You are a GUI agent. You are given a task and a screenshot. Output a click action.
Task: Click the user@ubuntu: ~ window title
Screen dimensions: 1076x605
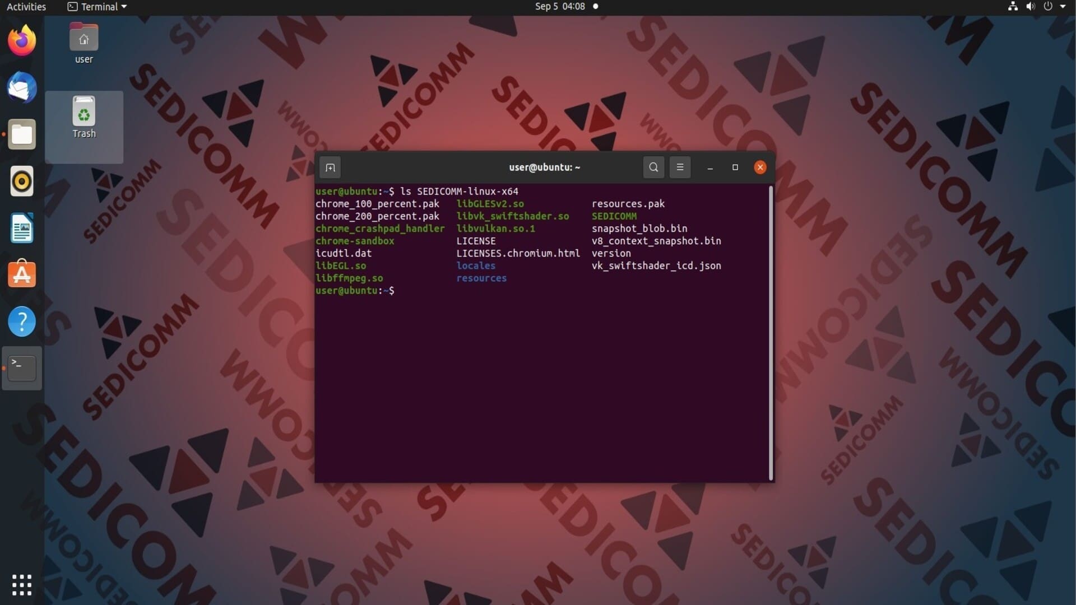544,167
